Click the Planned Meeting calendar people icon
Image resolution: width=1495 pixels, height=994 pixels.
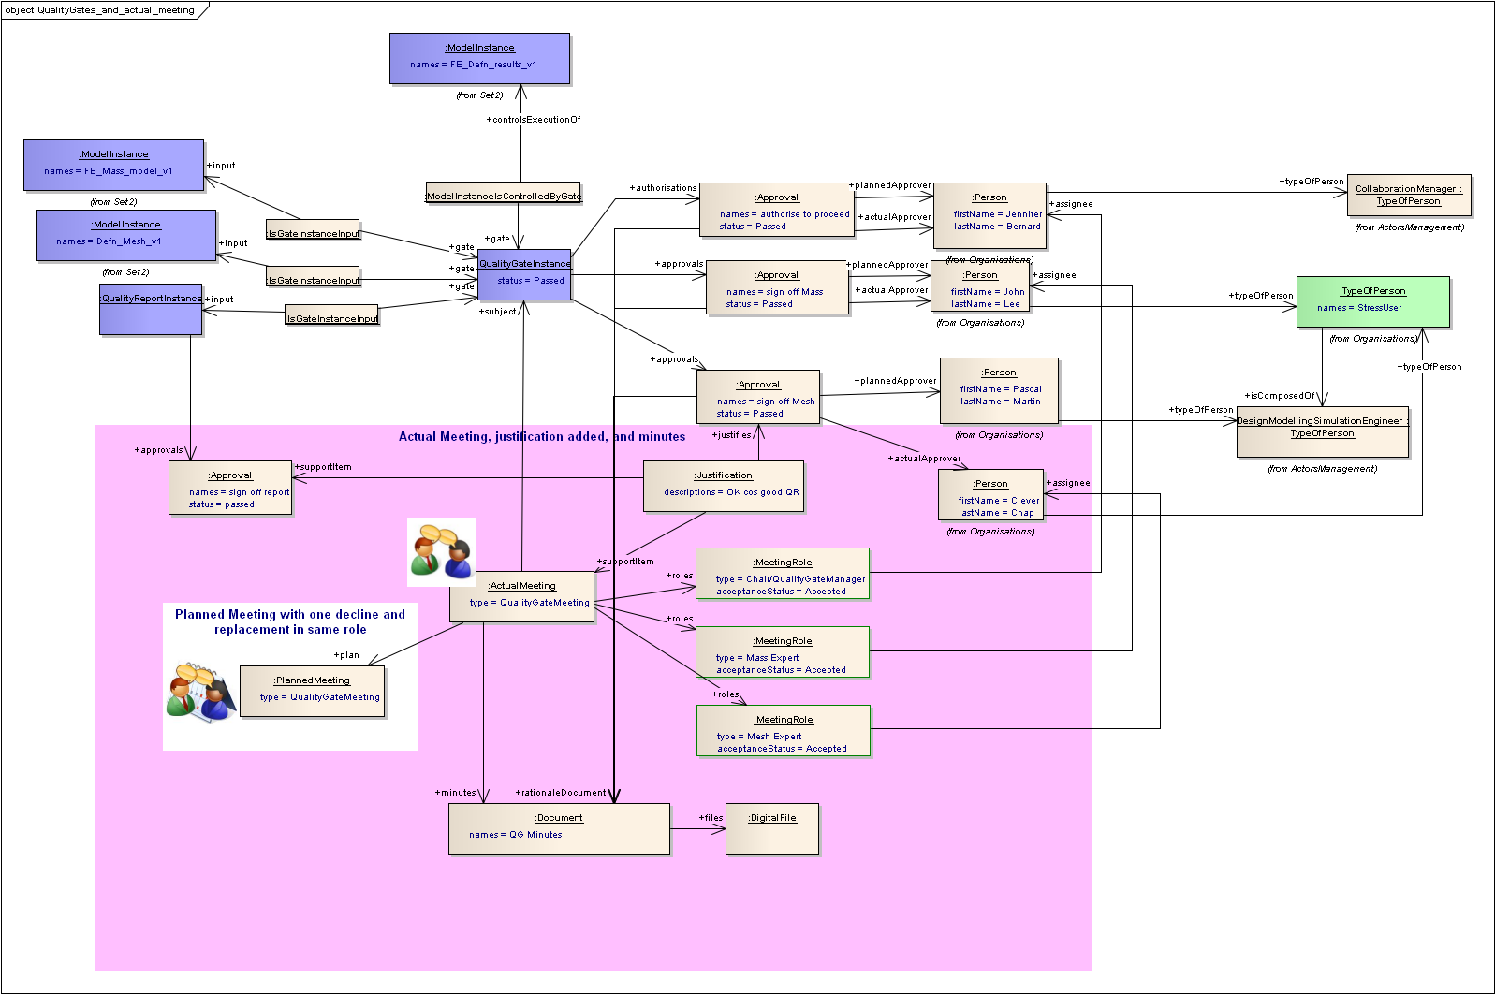201,693
